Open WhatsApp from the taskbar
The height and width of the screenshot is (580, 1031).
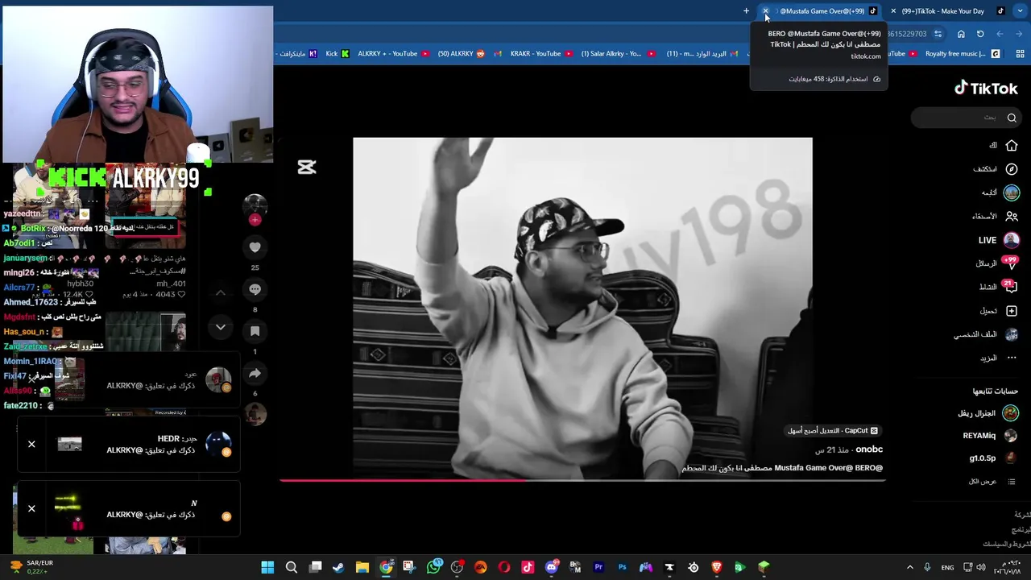433,567
